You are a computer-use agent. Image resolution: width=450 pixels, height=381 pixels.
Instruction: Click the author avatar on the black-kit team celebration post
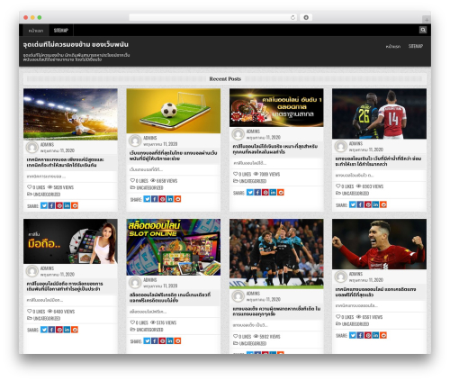(x=238, y=296)
